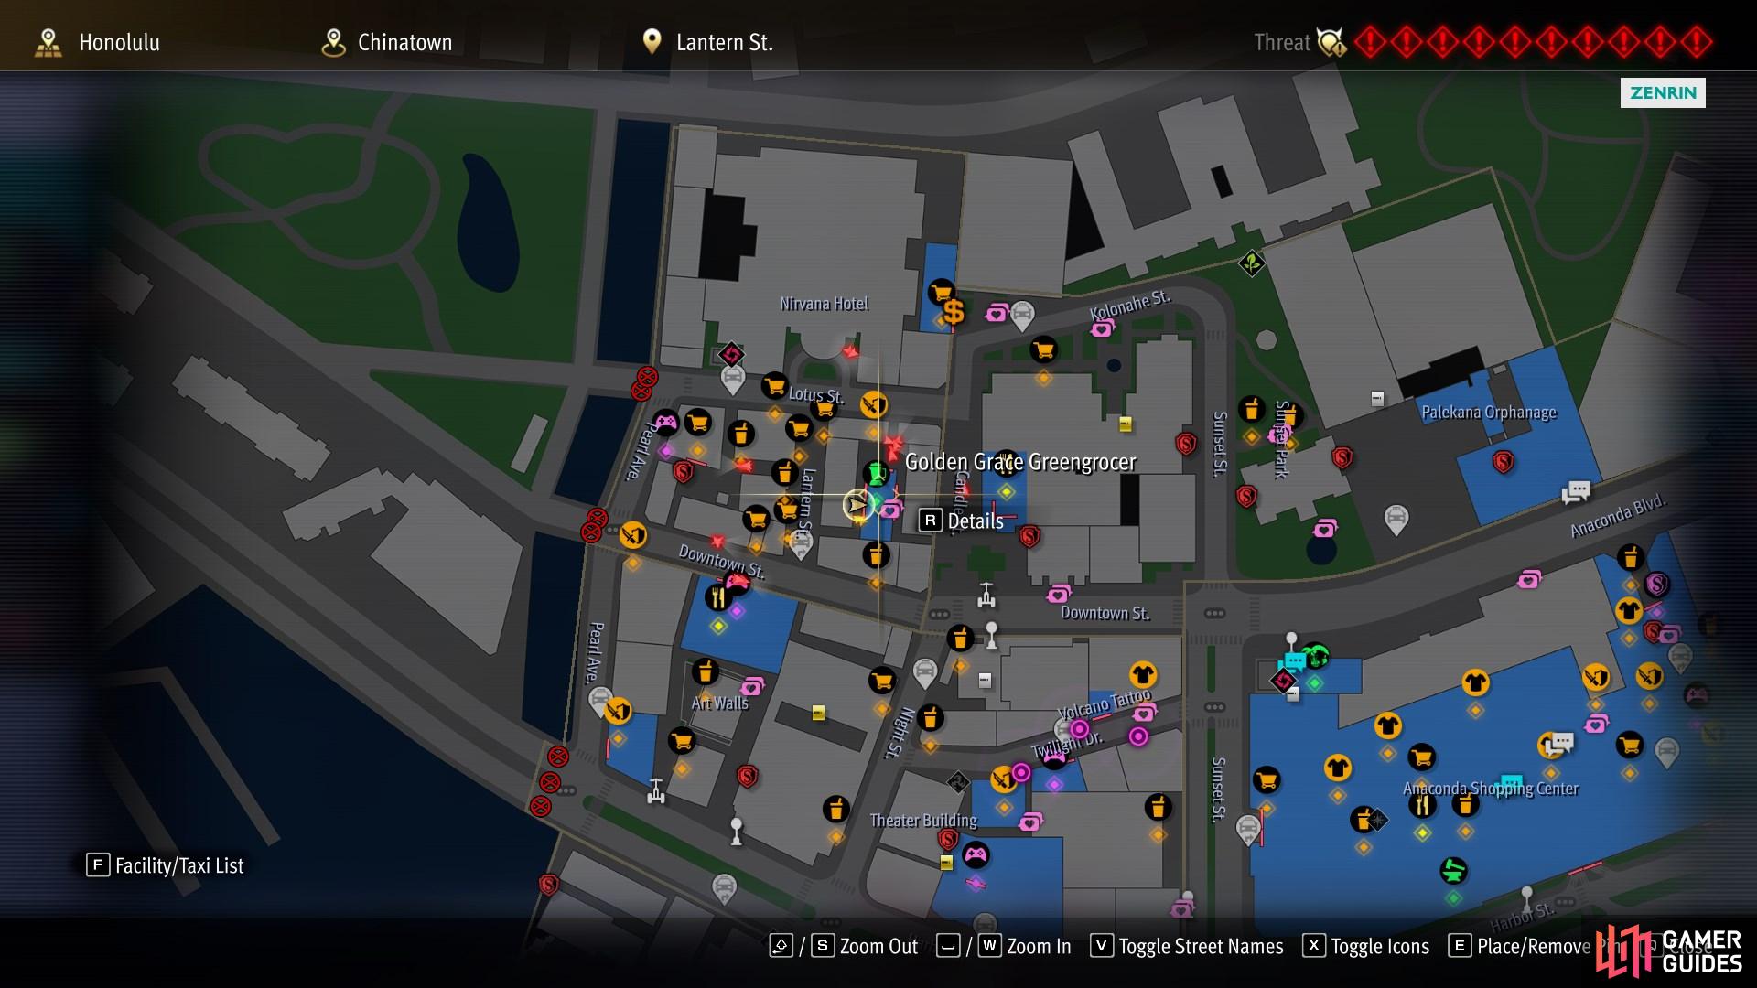Click the yellow locker icon east of Golden Grace
Screen dimensions: 1757x988
coord(1126,424)
